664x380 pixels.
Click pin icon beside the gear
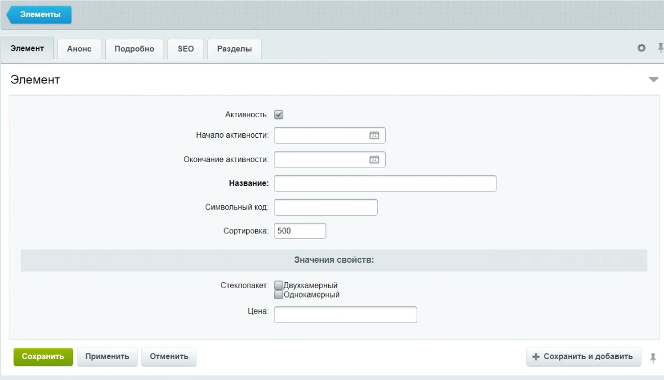pyautogui.click(x=660, y=48)
